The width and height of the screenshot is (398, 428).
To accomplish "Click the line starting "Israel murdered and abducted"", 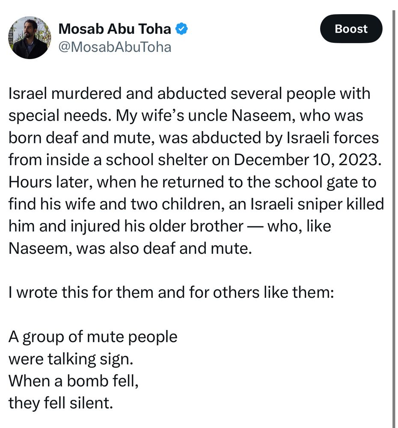I will [189, 94].
